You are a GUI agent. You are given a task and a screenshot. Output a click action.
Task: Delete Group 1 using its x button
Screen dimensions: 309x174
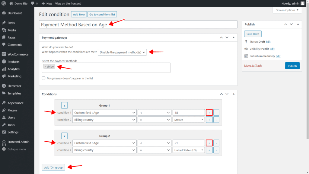pos(64,105)
